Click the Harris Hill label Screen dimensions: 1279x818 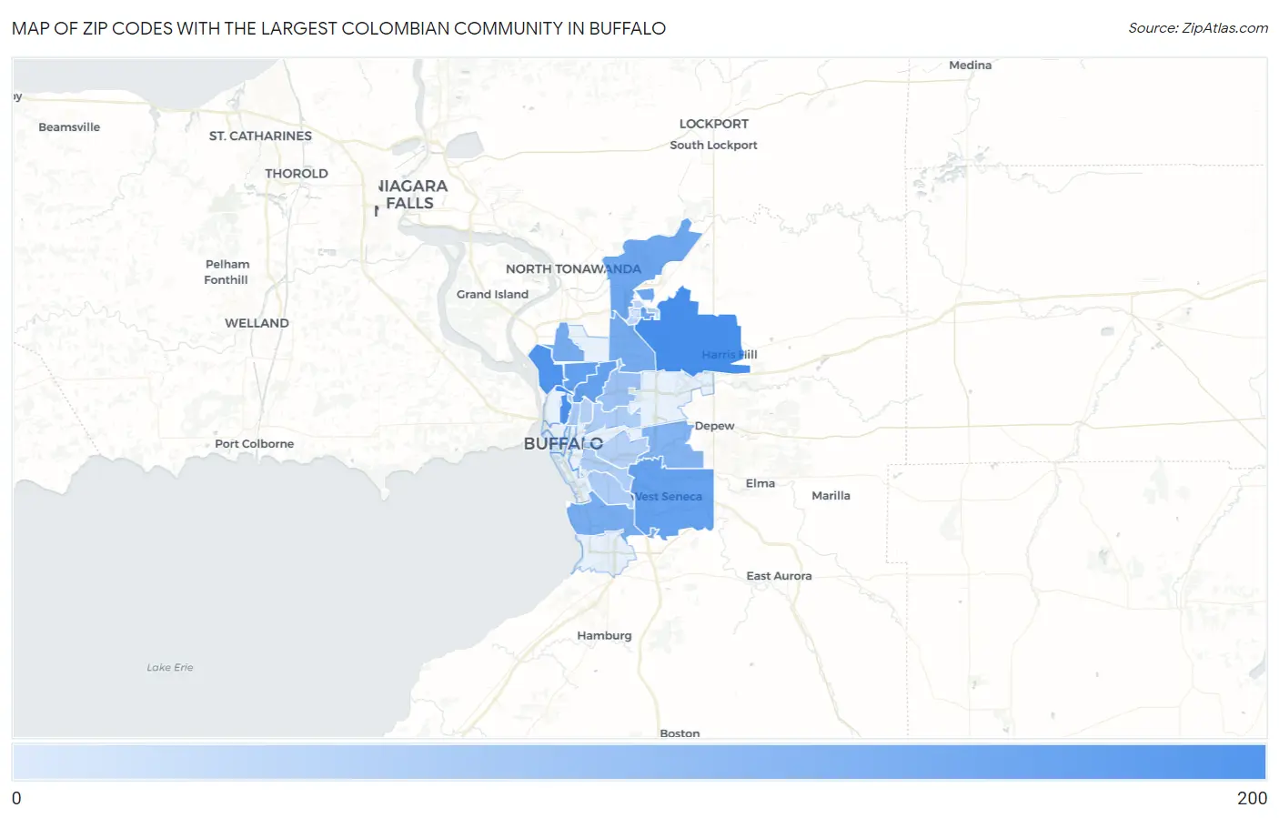click(x=730, y=355)
